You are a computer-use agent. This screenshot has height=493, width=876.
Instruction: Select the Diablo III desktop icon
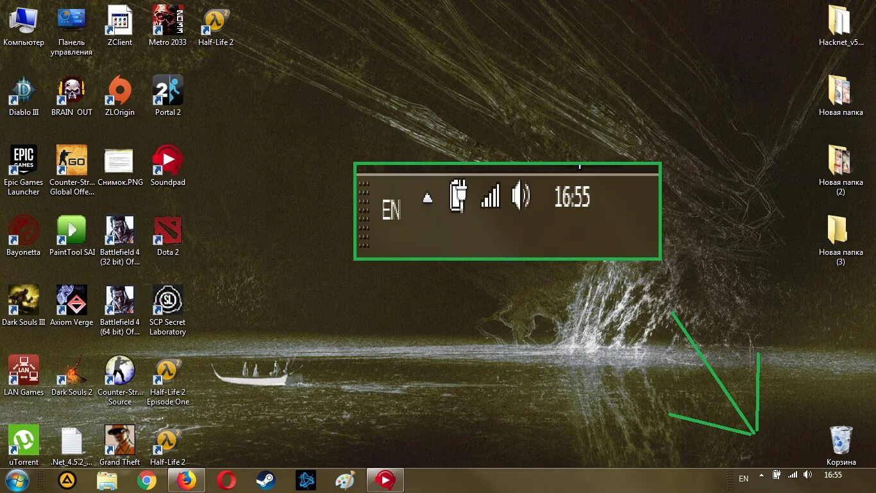click(x=24, y=96)
